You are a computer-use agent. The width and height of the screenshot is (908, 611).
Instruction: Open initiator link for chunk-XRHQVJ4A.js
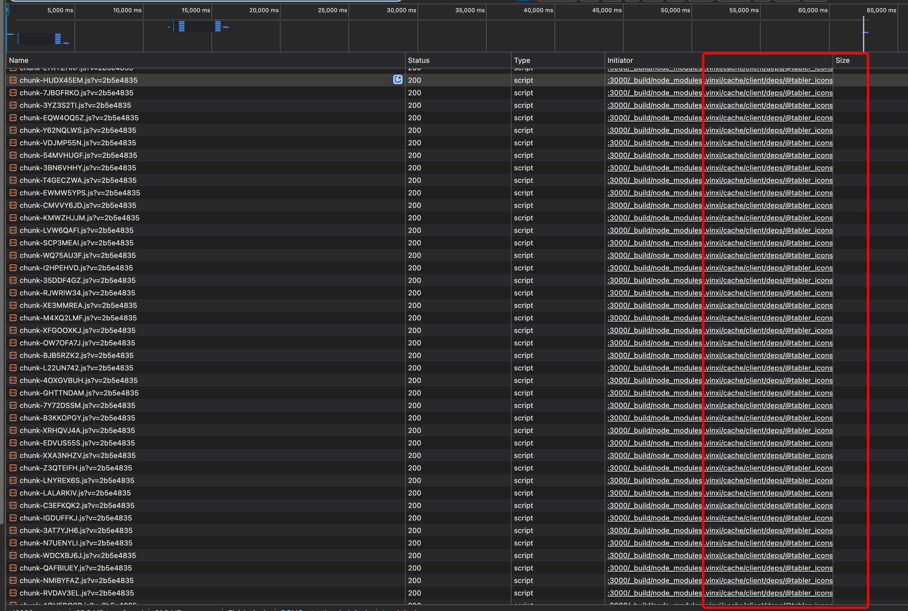(x=720, y=430)
